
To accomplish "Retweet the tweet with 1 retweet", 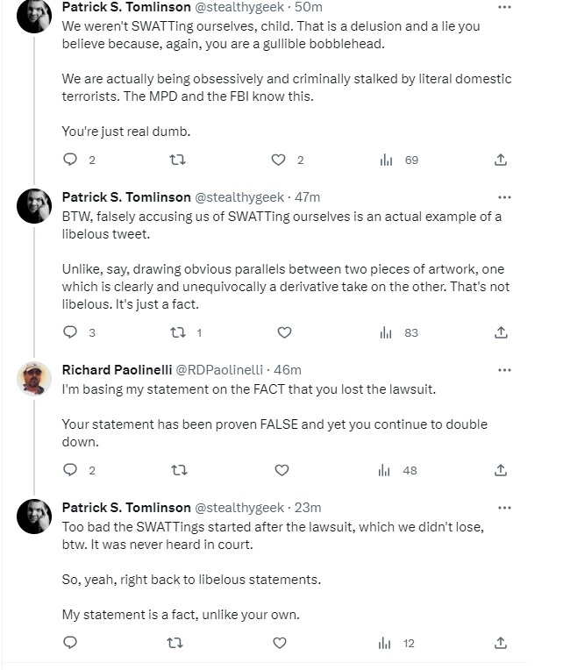I will 178,332.
